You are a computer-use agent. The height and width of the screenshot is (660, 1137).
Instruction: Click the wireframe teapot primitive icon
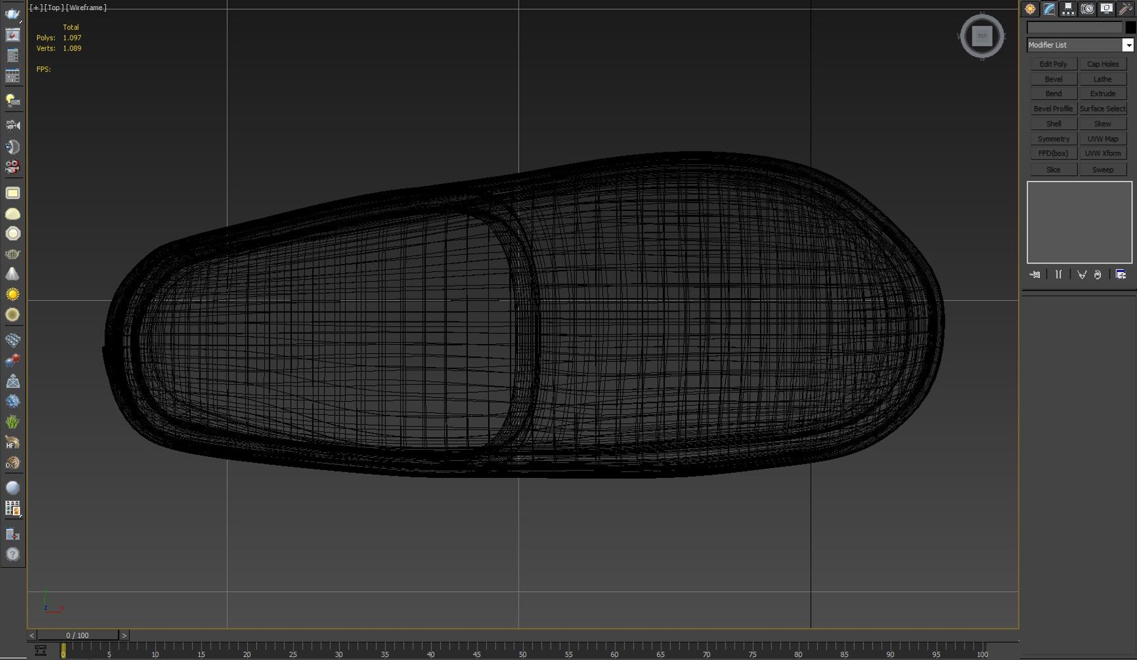click(x=12, y=254)
